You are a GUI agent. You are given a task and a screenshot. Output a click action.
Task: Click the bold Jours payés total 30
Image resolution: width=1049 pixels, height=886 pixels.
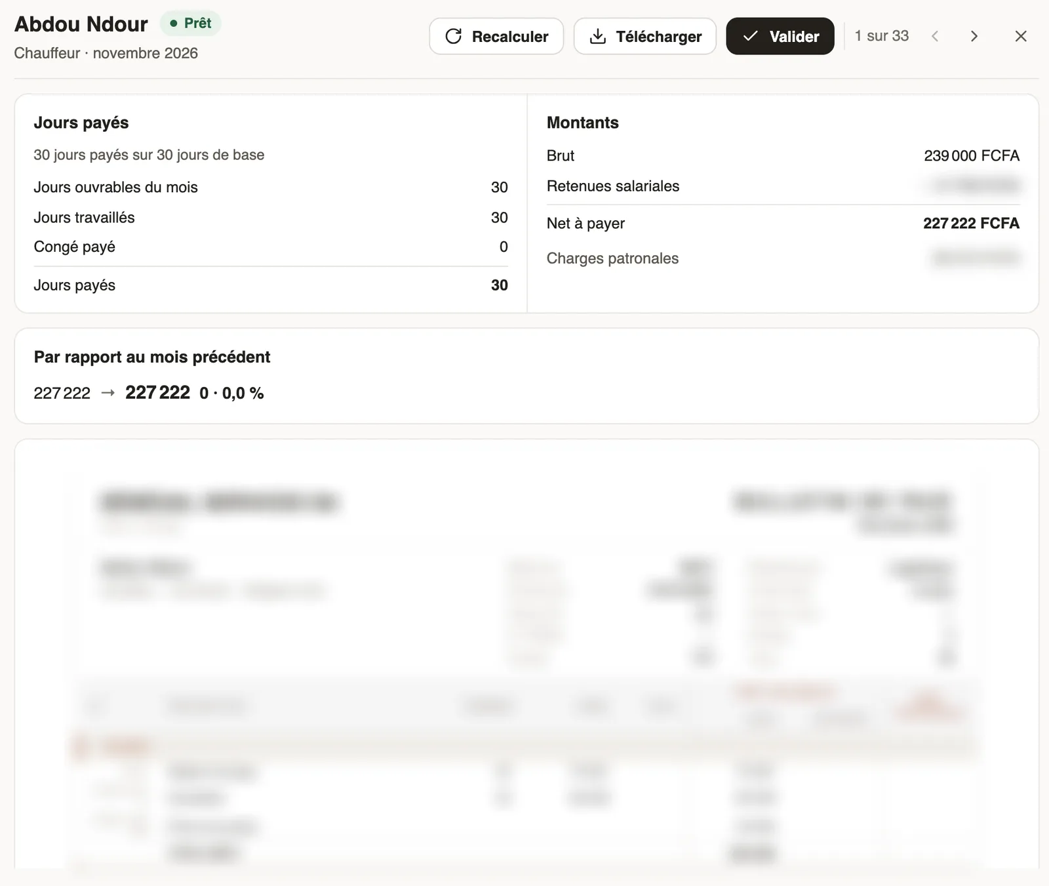[x=500, y=285]
